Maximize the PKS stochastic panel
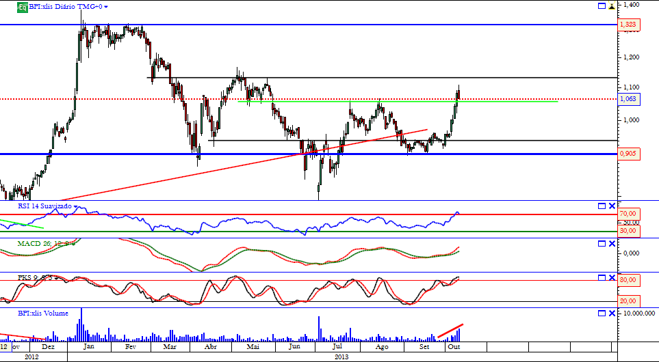Image resolution: width=659 pixels, height=362 pixels. click(x=602, y=278)
